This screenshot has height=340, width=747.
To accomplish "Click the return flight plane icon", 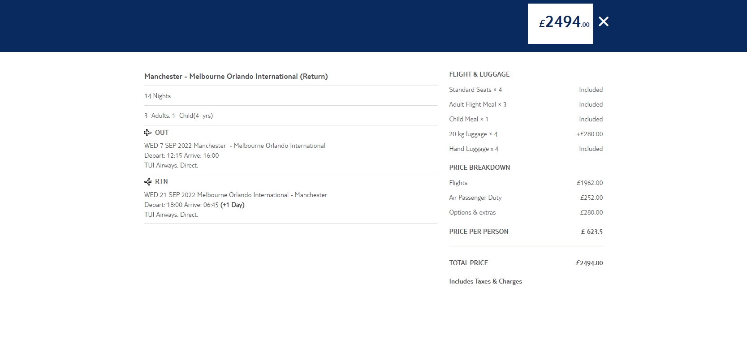I will (148, 181).
